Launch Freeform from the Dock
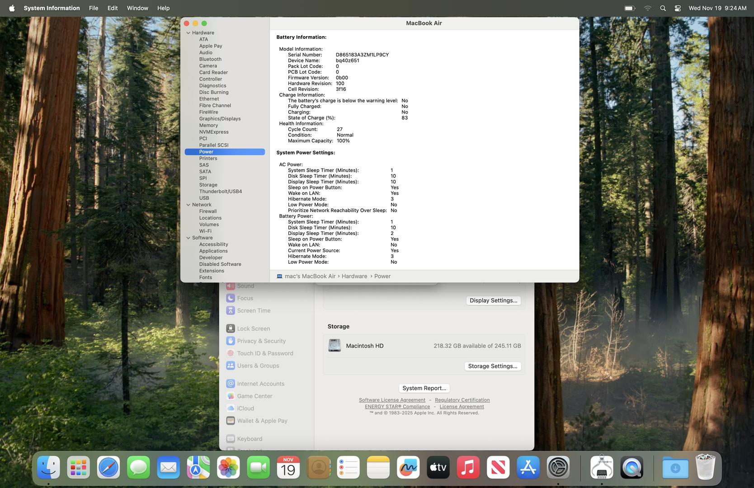Image resolution: width=754 pixels, height=488 pixels. point(408,468)
